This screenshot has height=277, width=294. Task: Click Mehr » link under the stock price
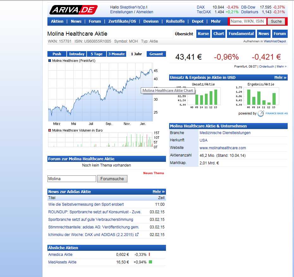(x=282, y=67)
